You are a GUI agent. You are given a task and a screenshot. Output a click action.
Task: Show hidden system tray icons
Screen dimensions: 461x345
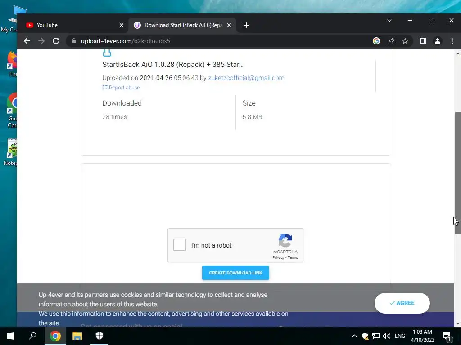pyautogui.click(x=354, y=336)
